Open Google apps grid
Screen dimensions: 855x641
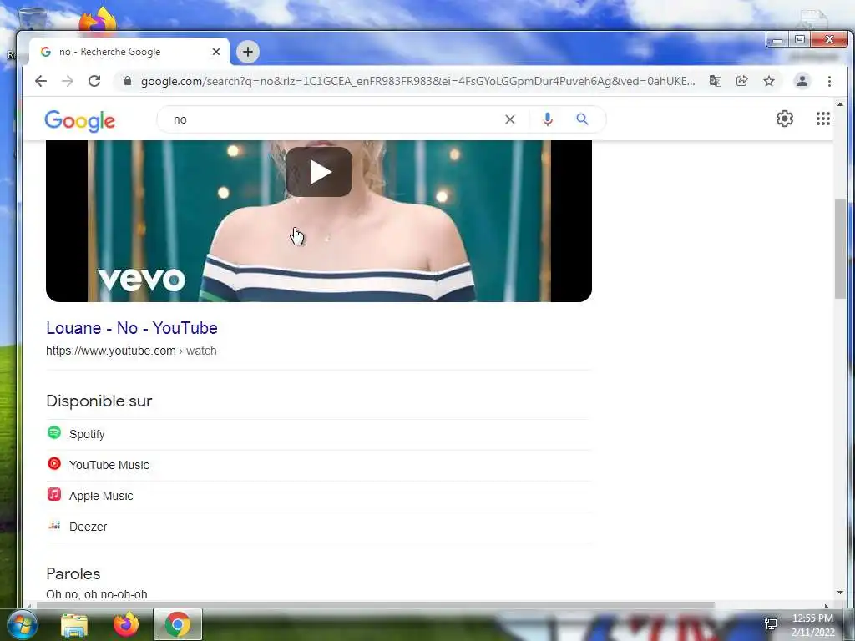coord(822,119)
